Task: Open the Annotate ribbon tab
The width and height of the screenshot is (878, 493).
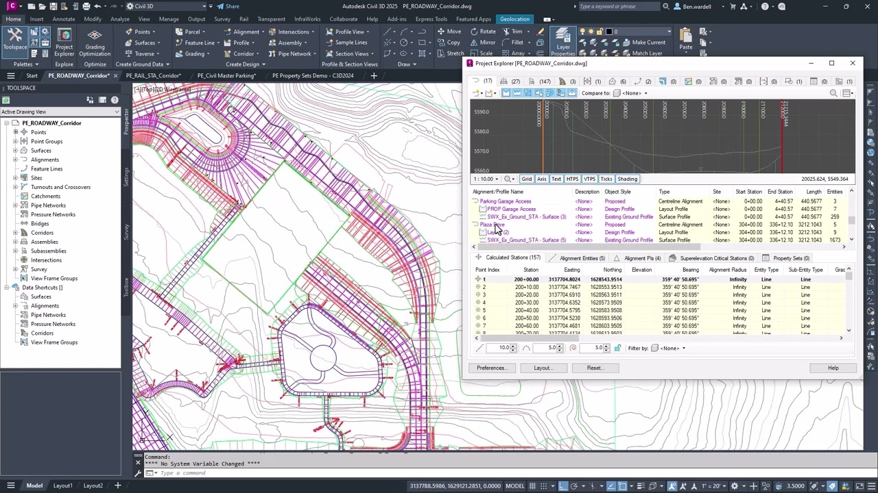Action: [x=64, y=19]
